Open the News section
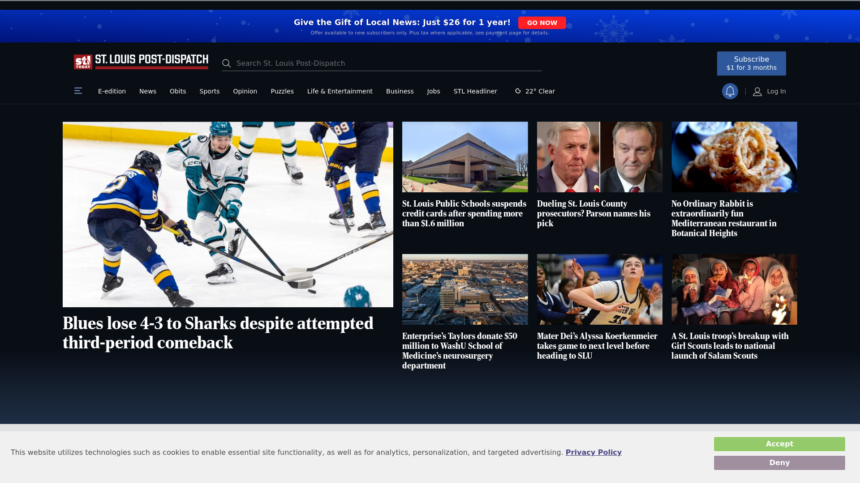The width and height of the screenshot is (860, 483). point(148,91)
